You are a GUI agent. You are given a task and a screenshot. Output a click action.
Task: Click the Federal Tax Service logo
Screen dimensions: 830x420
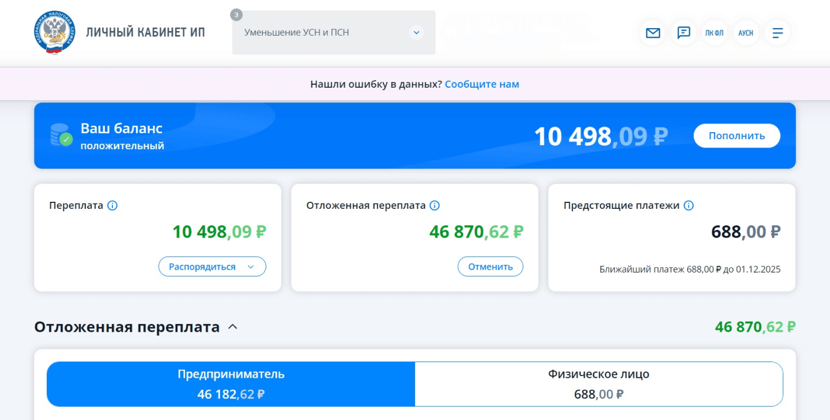point(54,33)
